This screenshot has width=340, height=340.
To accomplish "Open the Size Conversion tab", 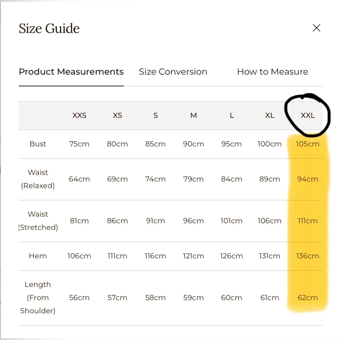I will pyautogui.click(x=173, y=72).
